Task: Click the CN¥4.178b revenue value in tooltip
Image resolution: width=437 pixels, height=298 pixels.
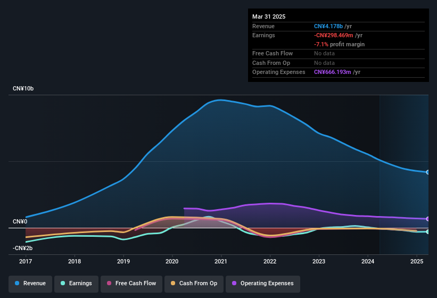Action: pos(328,26)
